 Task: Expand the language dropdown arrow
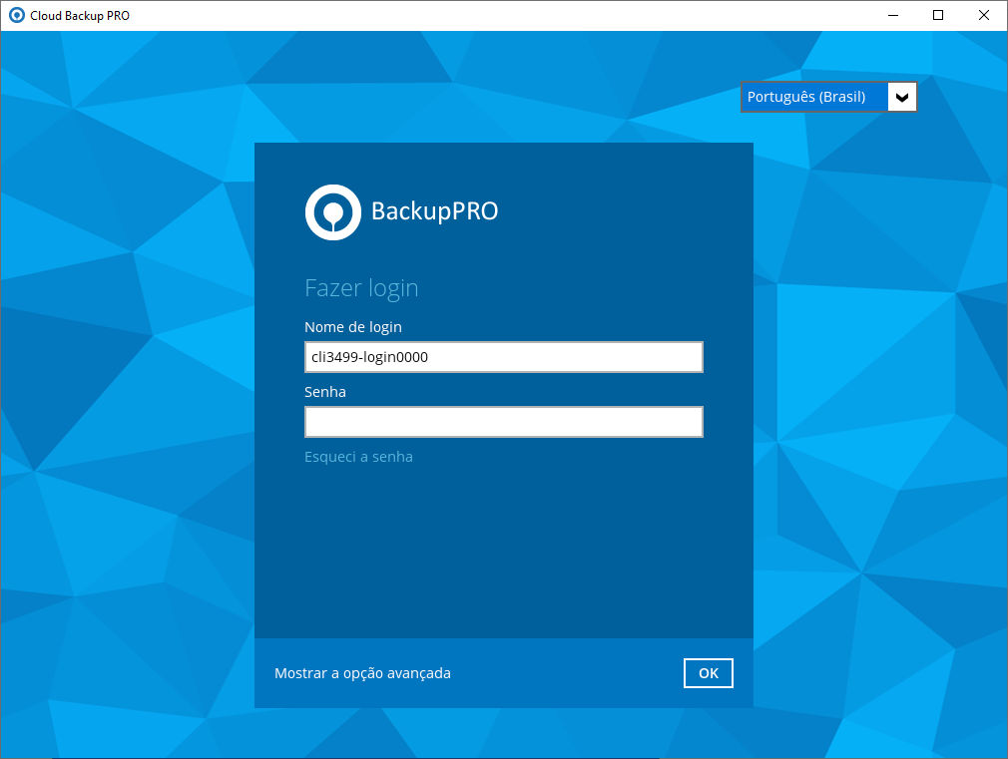pos(902,97)
